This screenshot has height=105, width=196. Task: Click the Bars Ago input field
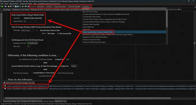point(29,46)
